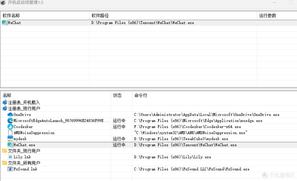Select the 文件夹_所有用户 group

pyautogui.click(x=24, y=163)
